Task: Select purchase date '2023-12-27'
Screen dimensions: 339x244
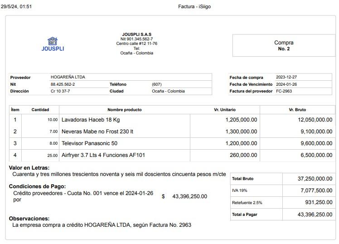Action: point(286,77)
